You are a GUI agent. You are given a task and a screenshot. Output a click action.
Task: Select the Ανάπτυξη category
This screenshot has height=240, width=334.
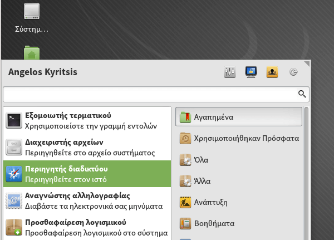(239, 202)
